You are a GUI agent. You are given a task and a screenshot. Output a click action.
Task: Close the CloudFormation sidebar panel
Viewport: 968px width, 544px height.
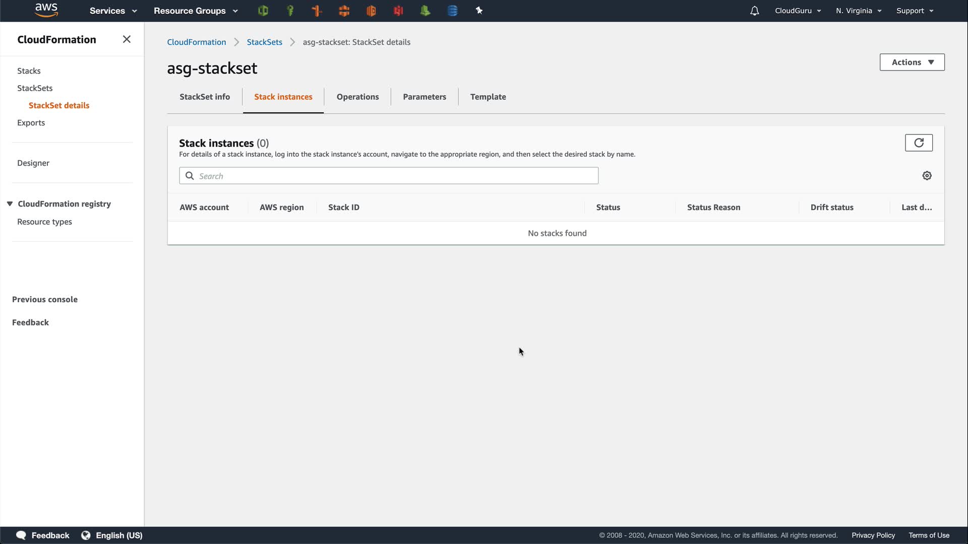pos(127,39)
